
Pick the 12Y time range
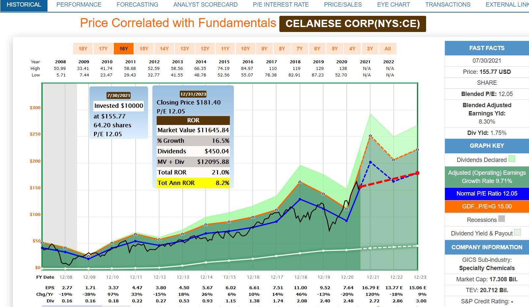tap(205, 48)
